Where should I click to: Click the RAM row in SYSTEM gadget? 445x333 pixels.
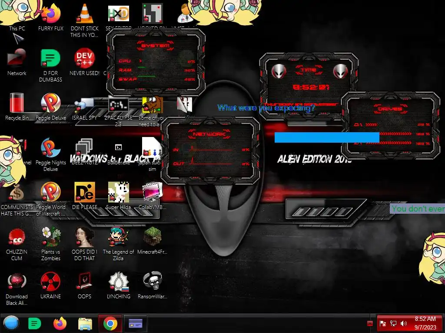coord(156,70)
